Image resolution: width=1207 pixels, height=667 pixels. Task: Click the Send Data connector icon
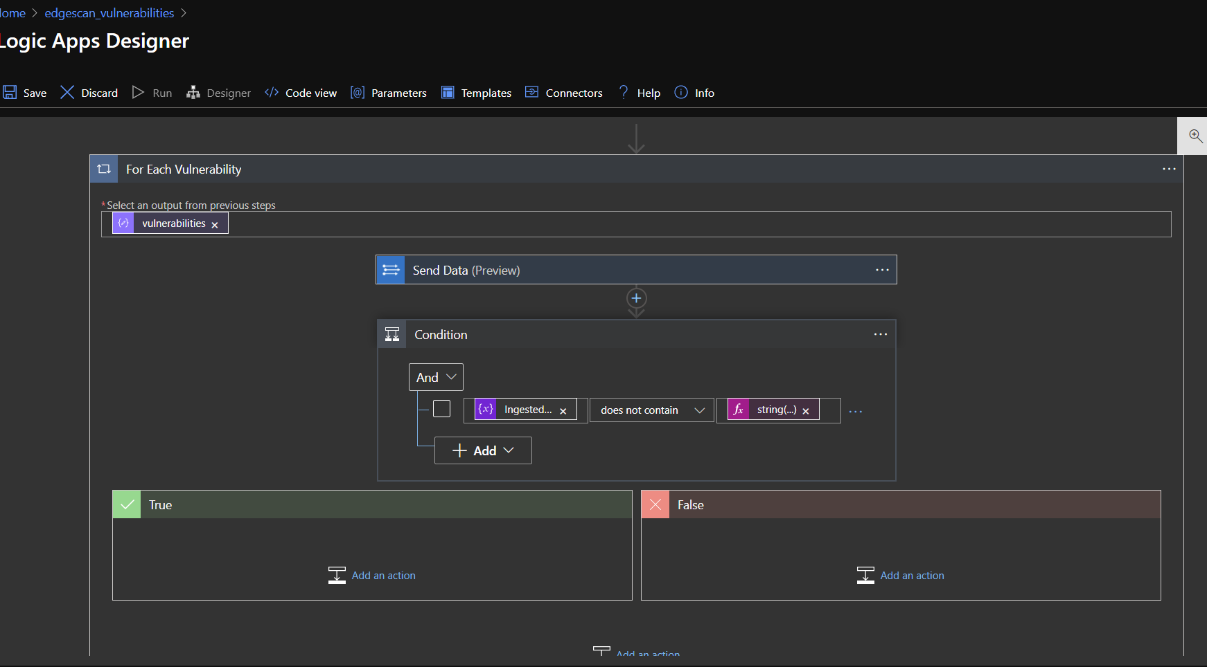coord(391,270)
